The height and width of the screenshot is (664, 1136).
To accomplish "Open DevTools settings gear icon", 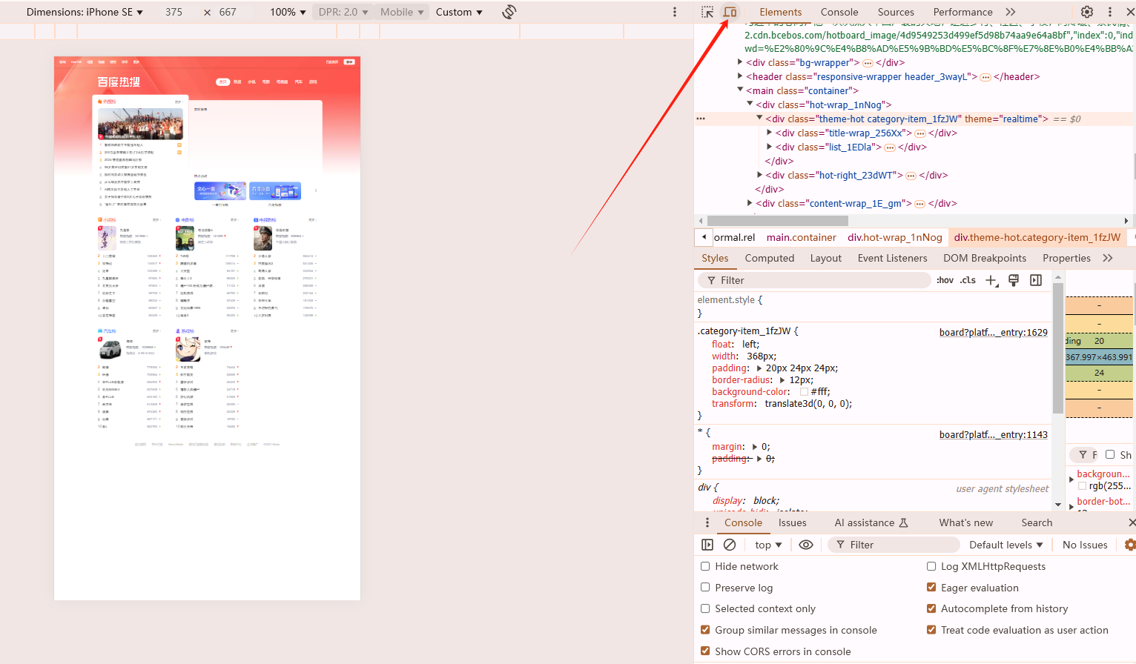I will tap(1087, 12).
